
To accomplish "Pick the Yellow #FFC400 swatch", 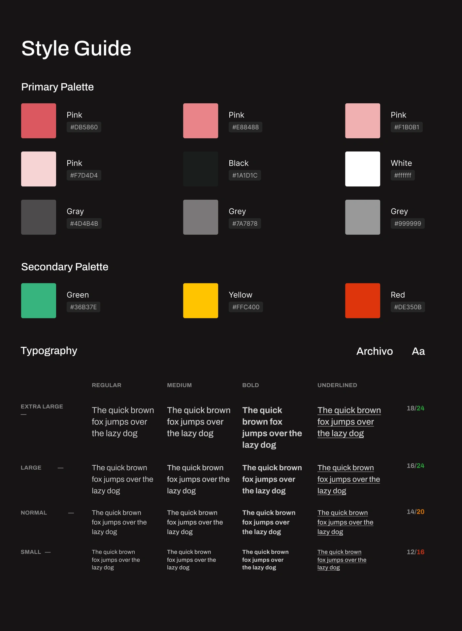I will tap(201, 301).
